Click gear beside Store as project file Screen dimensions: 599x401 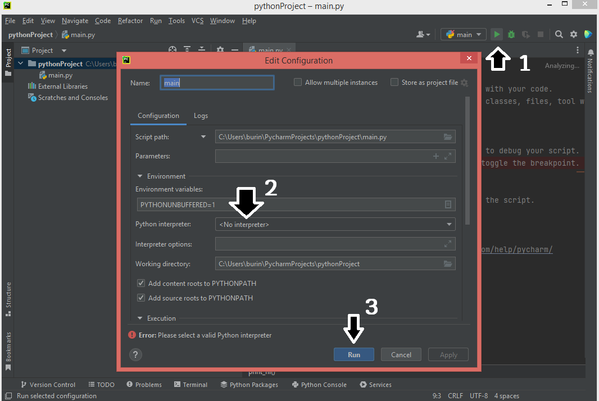coord(465,83)
